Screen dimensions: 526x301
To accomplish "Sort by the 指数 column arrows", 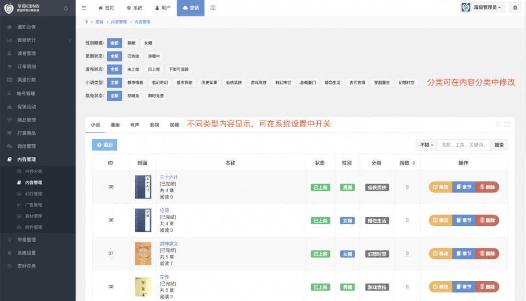I will click(414, 163).
